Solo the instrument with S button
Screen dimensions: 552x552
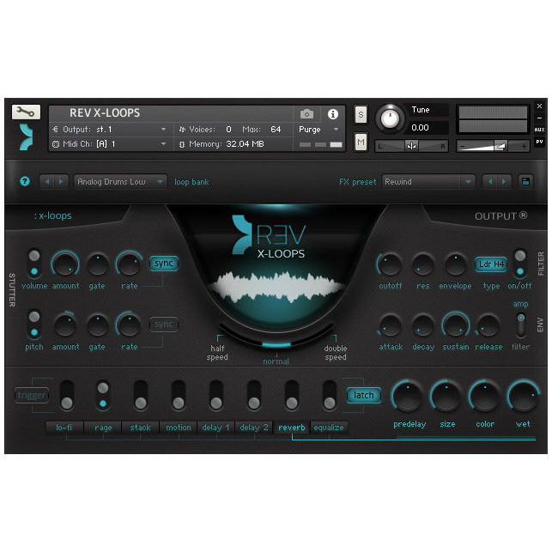[361, 115]
